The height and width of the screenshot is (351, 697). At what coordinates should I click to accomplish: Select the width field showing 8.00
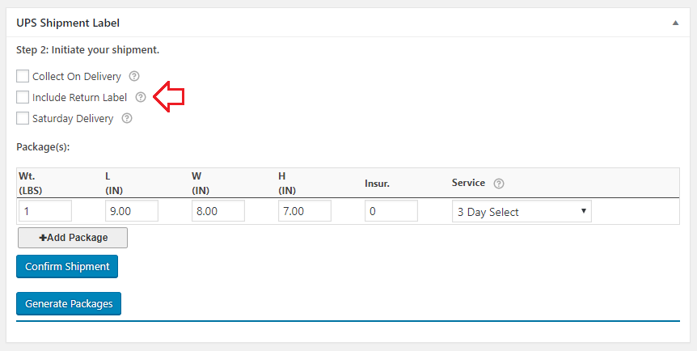[x=218, y=210]
